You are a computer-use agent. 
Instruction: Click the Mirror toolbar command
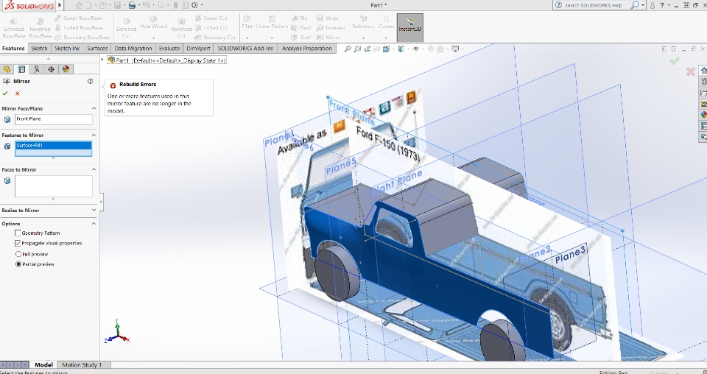[328, 38]
